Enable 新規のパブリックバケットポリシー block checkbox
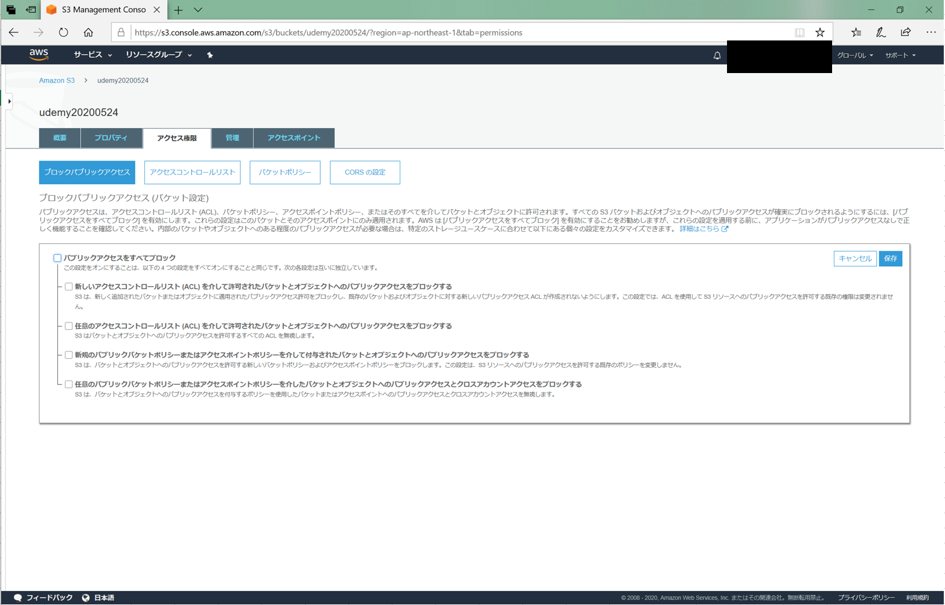 [x=69, y=355]
